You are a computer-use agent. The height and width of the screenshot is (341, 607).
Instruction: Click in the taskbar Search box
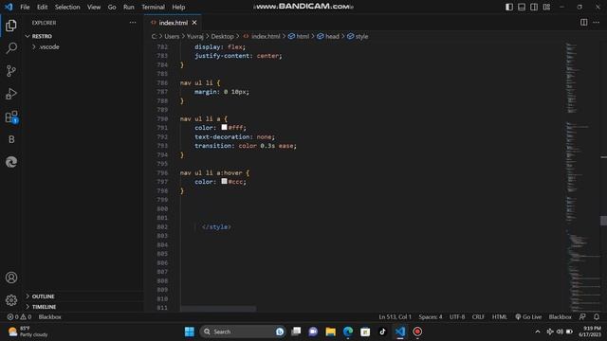click(x=243, y=332)
